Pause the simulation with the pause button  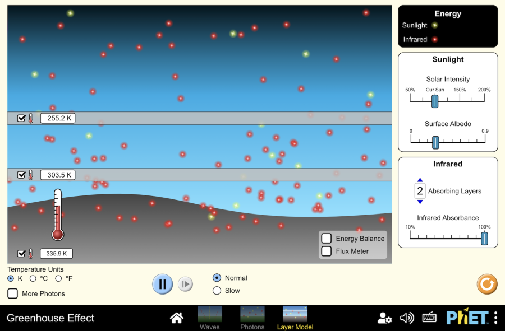point(162,284)
